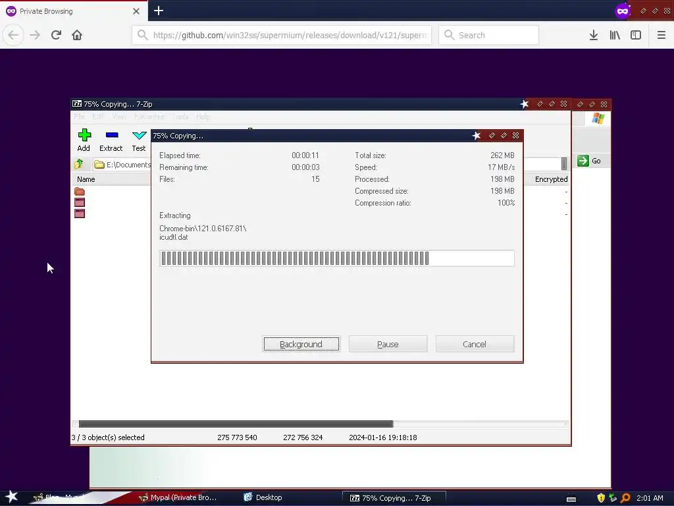Viewport: 674px width, 506px height.
Task: Close the Private Browsing tab
Action: (x=136, y=11)
